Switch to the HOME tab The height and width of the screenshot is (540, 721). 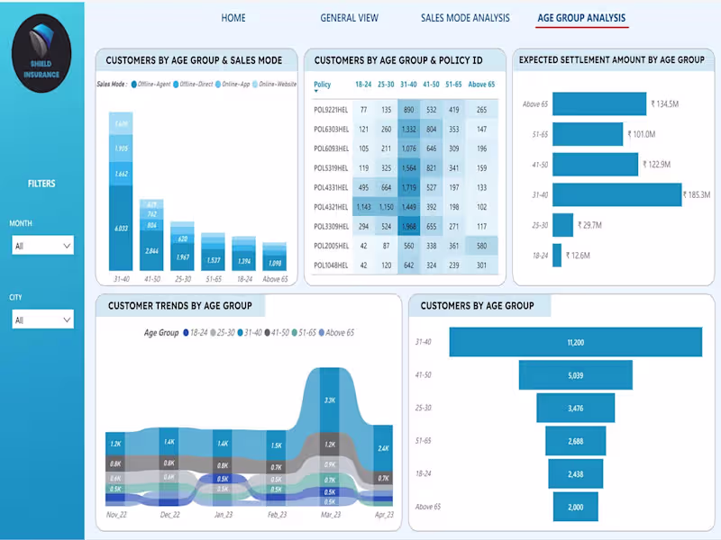pyautogui.click(x=233, y=17)
